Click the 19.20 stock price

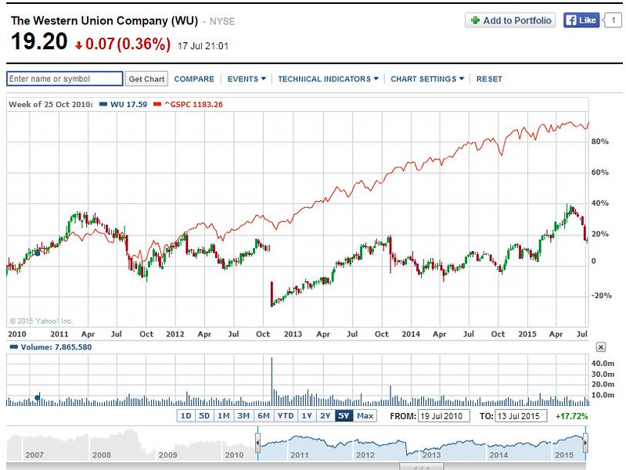(39, 41)
